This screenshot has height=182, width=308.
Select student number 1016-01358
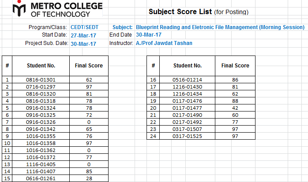pyautogui.click(x=41, y=143)
